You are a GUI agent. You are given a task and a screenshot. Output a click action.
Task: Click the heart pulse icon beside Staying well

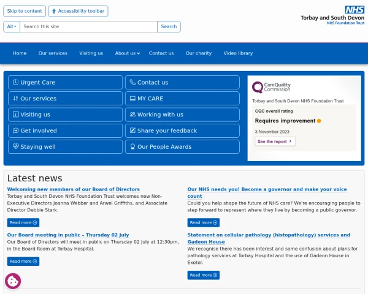pyautogui.click(x=15, y=146)
